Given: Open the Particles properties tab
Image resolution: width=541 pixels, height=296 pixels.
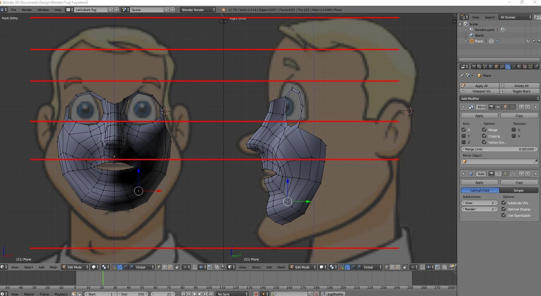Looking at the screenshot, I should tap(530, 67).
